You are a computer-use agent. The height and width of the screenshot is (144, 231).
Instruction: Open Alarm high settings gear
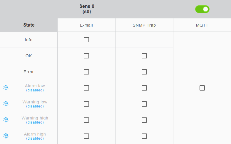tap(6, 136)
